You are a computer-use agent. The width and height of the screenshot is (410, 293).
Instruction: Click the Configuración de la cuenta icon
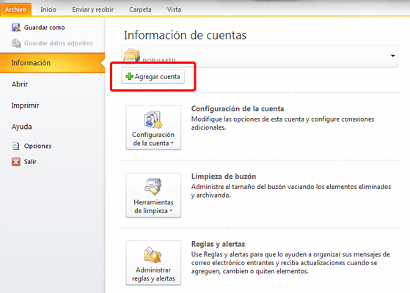tap(153, 120)
